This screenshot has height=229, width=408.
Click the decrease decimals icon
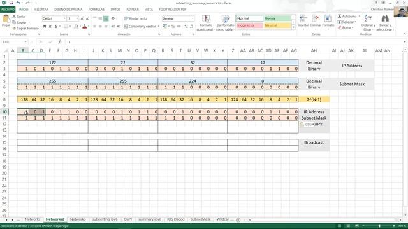tap(191, 27)
